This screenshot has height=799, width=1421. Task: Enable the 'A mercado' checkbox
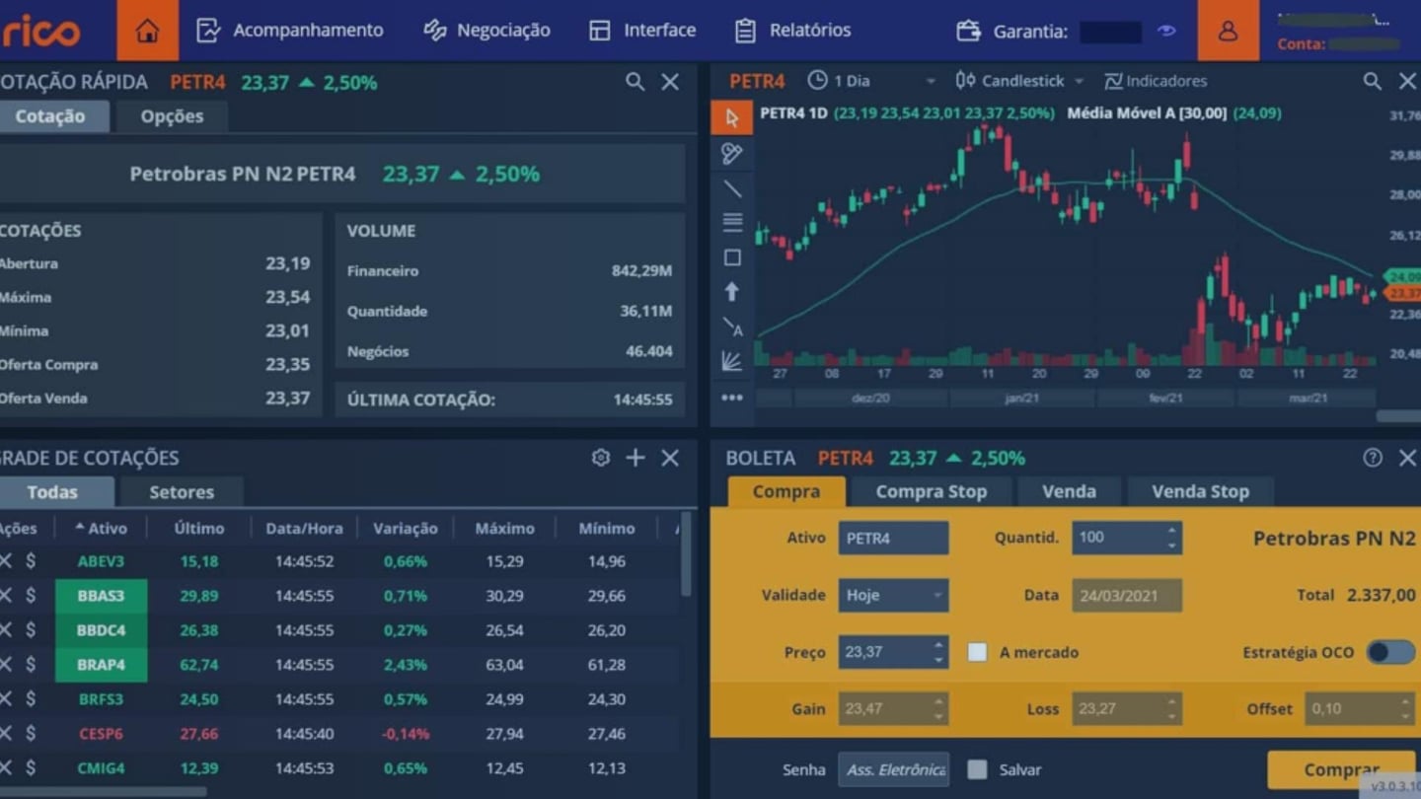coord(977,652)
